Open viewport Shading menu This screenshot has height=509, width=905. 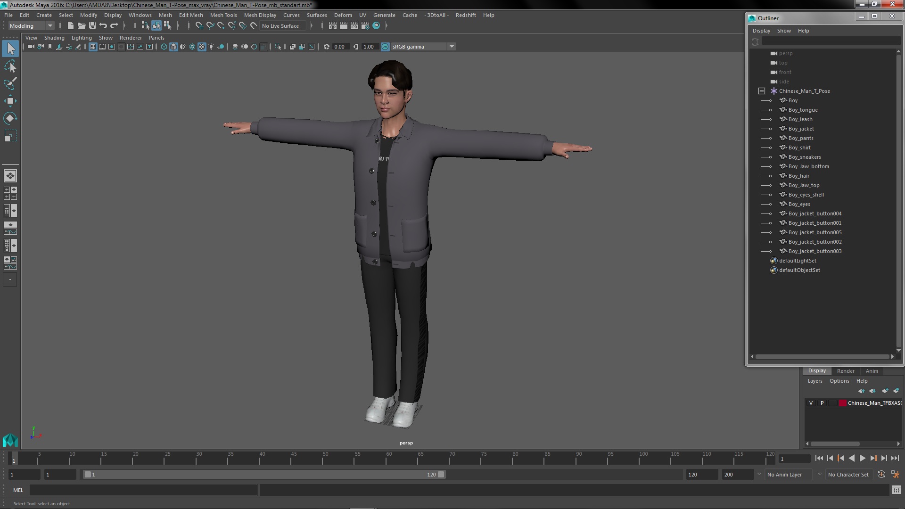[54, 38]
